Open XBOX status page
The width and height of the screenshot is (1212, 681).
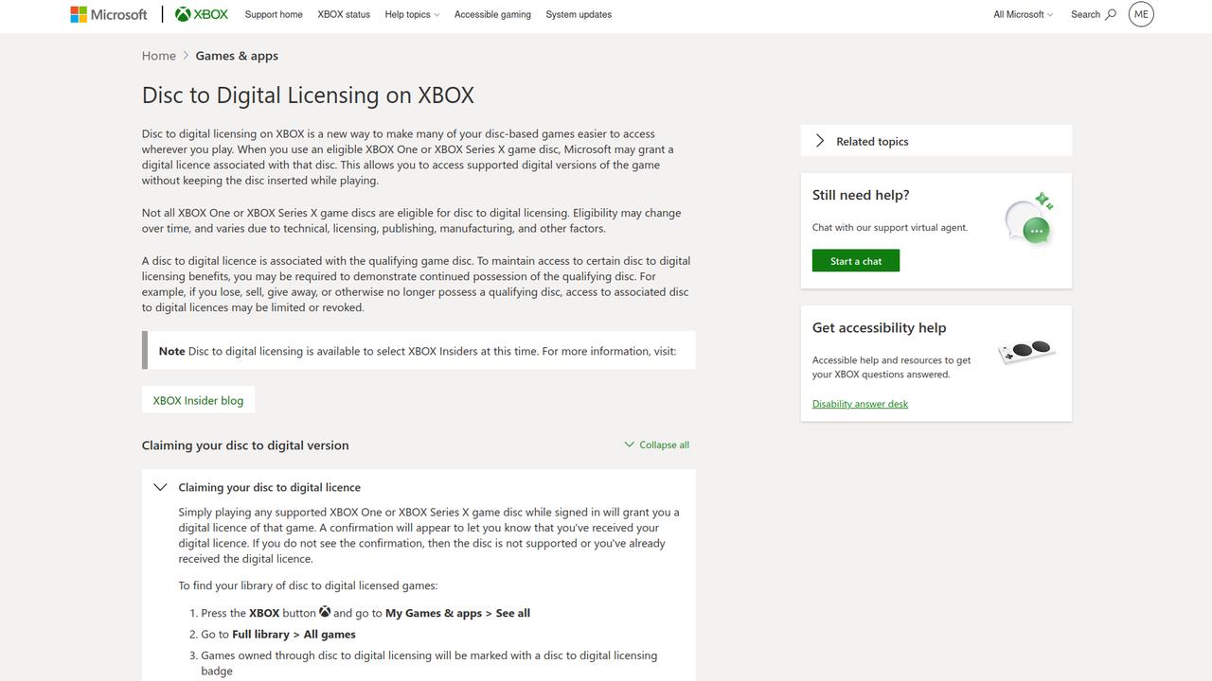point(344,14)
